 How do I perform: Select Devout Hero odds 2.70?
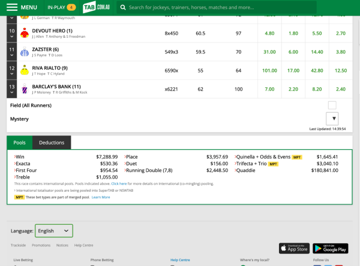(341, 34)
